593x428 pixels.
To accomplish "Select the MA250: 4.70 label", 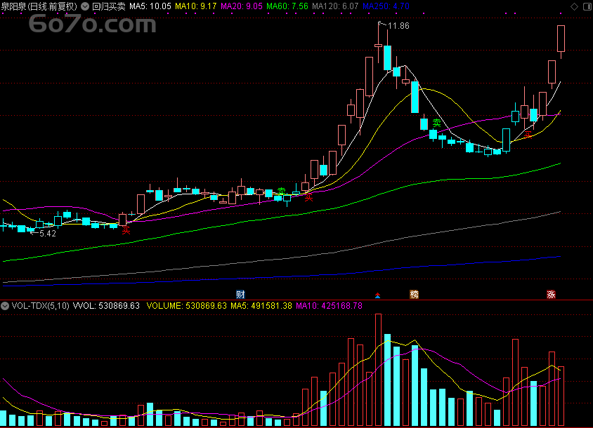I will coord(386,6).
